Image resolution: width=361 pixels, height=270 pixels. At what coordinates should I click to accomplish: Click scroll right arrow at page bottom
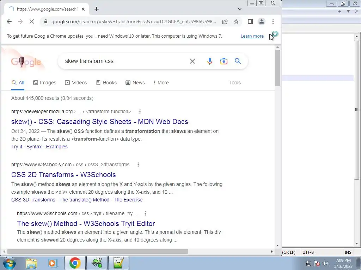[x=272, y=252]
